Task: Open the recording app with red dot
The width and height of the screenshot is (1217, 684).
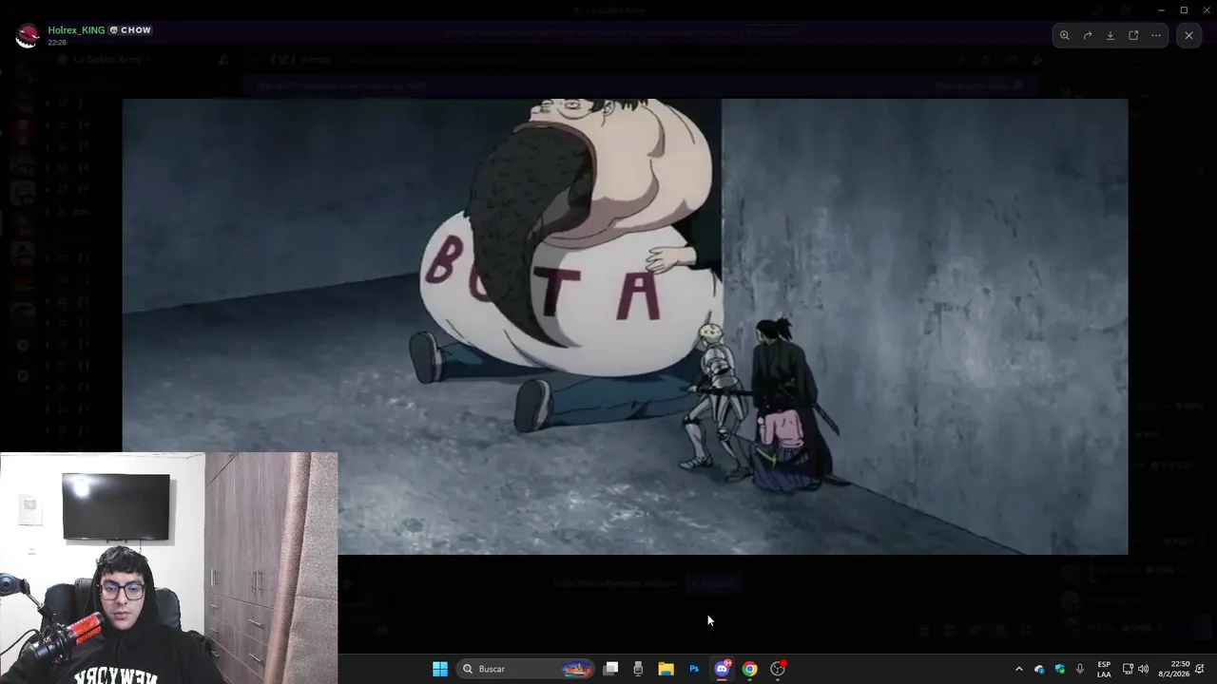Action: coord(778,669)
